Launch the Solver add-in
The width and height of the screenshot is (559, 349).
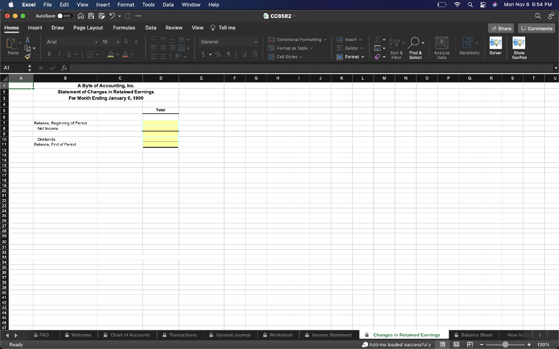(x=496, y=46)
